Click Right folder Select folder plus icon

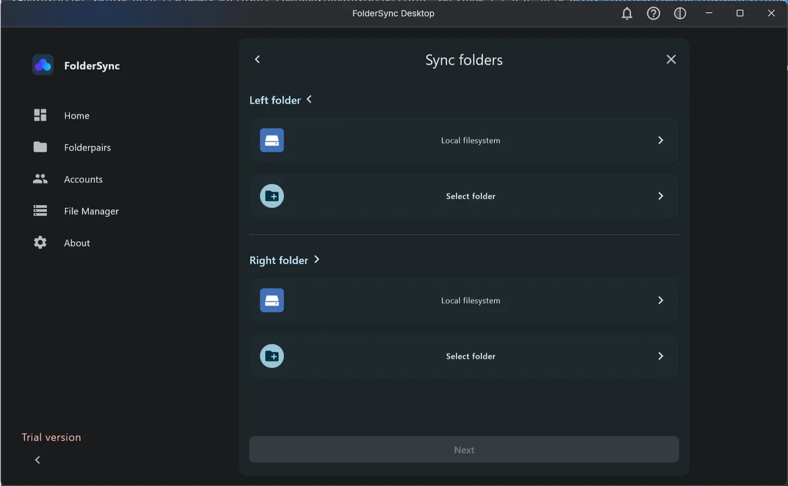[272, 356]
